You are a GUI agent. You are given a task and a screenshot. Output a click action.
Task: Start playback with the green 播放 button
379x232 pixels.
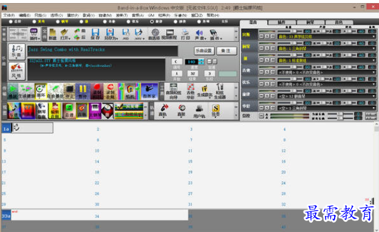13,91
